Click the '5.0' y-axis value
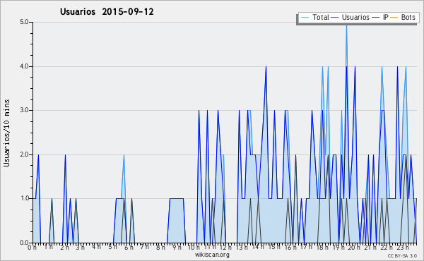This screenshot has height=261, width=424. click(24, 22)
